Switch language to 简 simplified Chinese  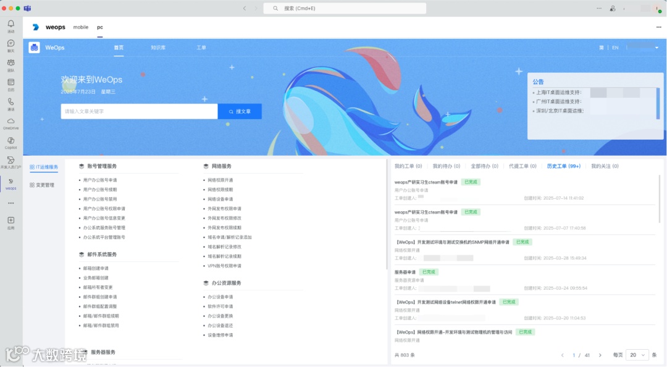(602, 48)
